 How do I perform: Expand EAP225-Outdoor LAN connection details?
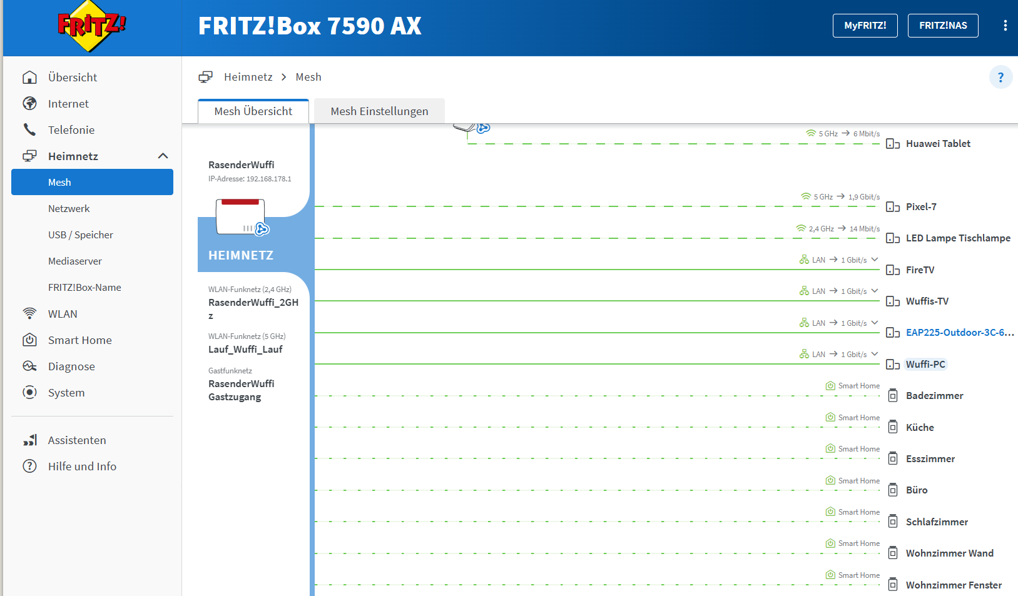tap(875, 323)
